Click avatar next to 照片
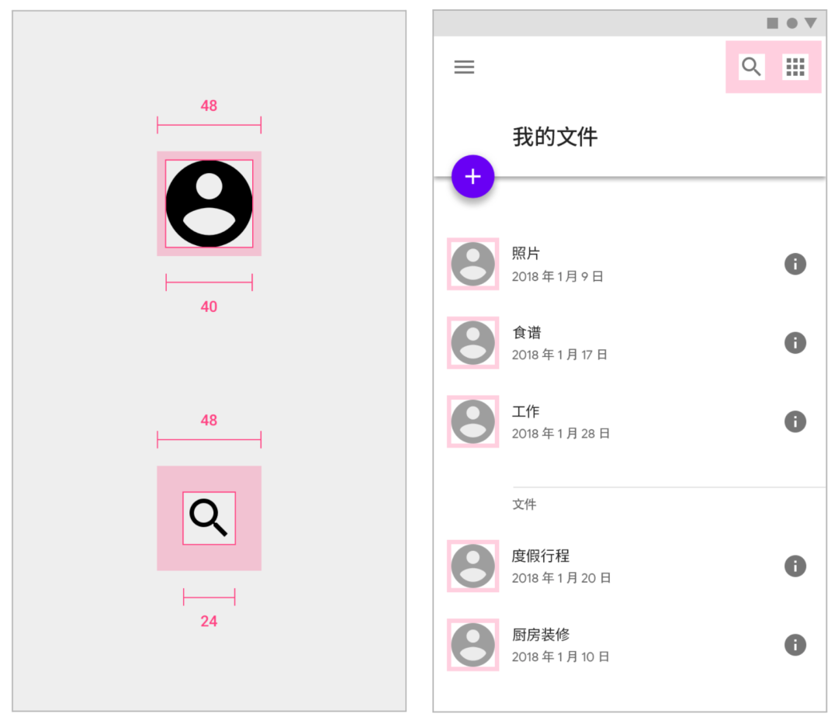Screen dimensions: 838x724 pyautogui.click(x=473, y=264)
